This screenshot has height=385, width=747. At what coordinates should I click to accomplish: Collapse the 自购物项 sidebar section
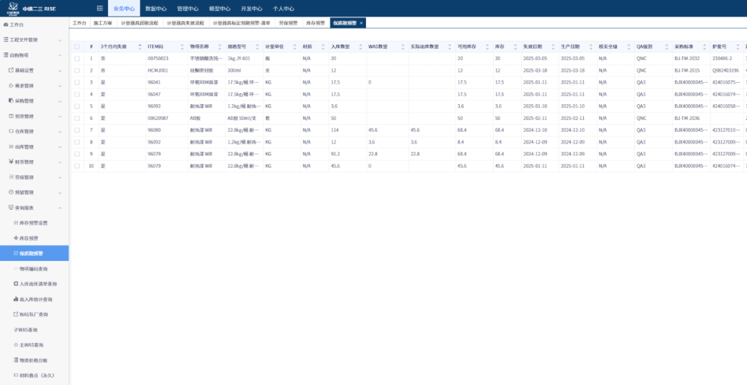[59, 55]
